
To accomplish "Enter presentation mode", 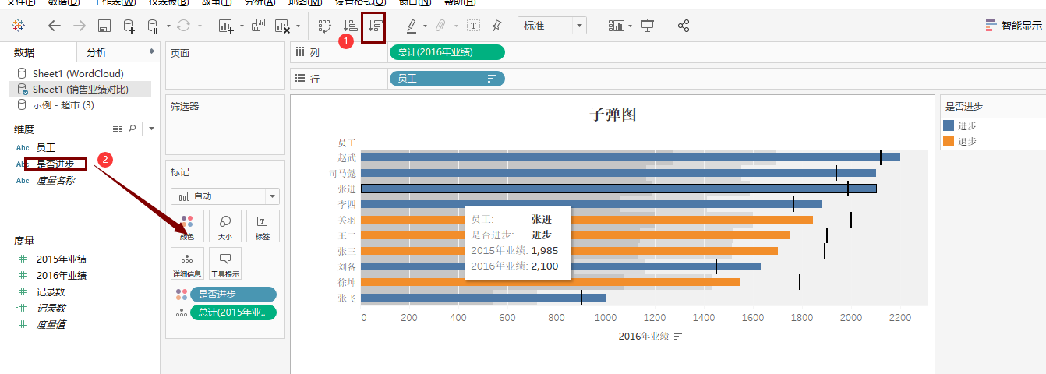I will pyautogui.click(x=647, y=26).
